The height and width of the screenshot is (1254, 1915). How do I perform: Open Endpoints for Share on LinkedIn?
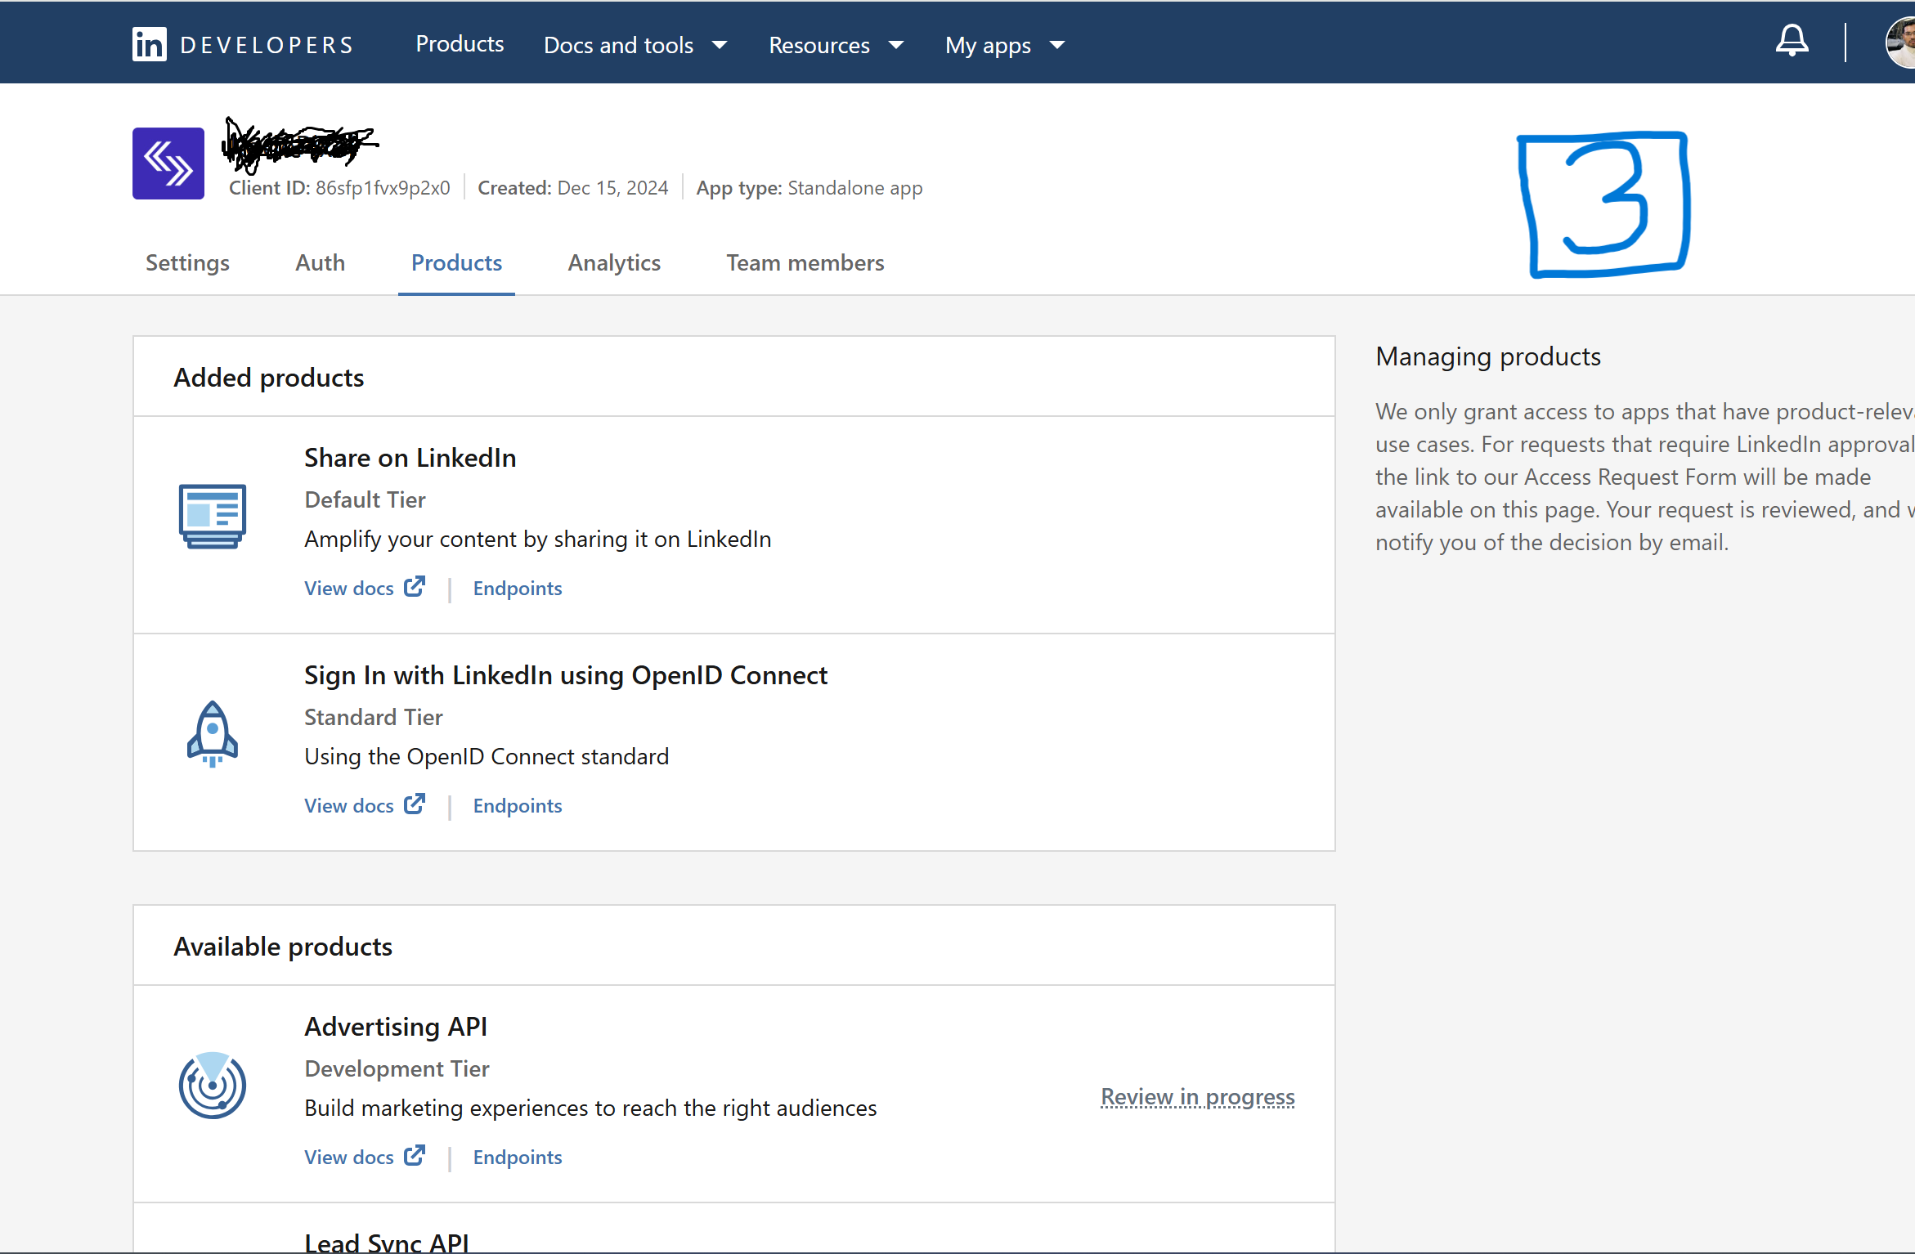(518, 588)
